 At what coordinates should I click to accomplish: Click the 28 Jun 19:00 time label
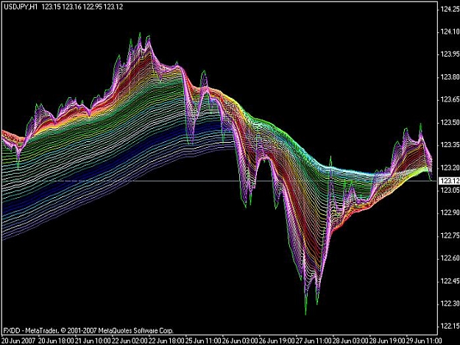tap(387, 341)
